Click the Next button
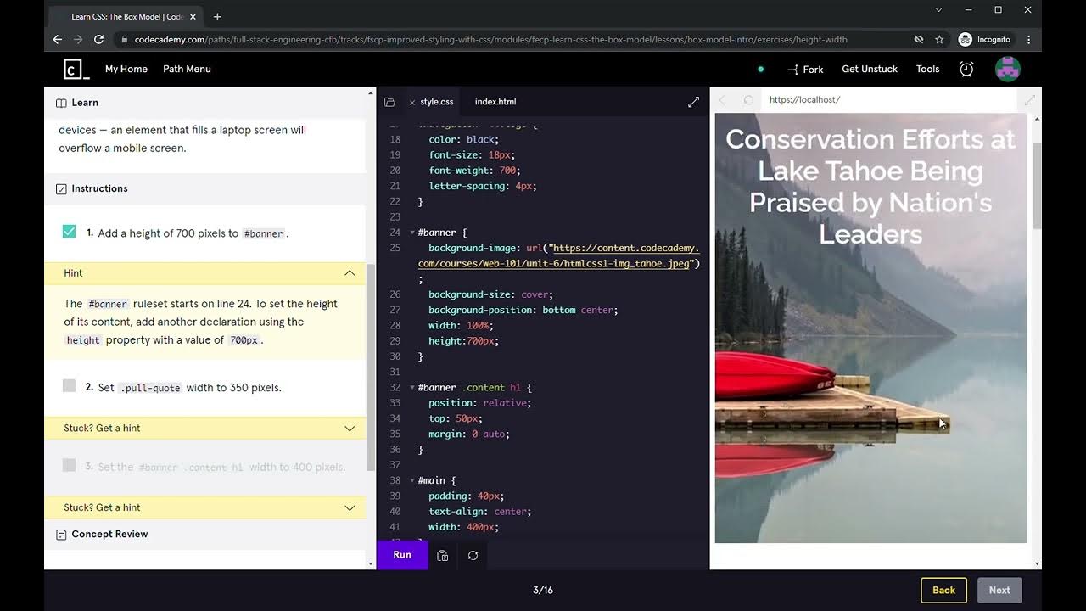Image resolution: width=1086 pixels, height=611 pixels. [999, 591]
